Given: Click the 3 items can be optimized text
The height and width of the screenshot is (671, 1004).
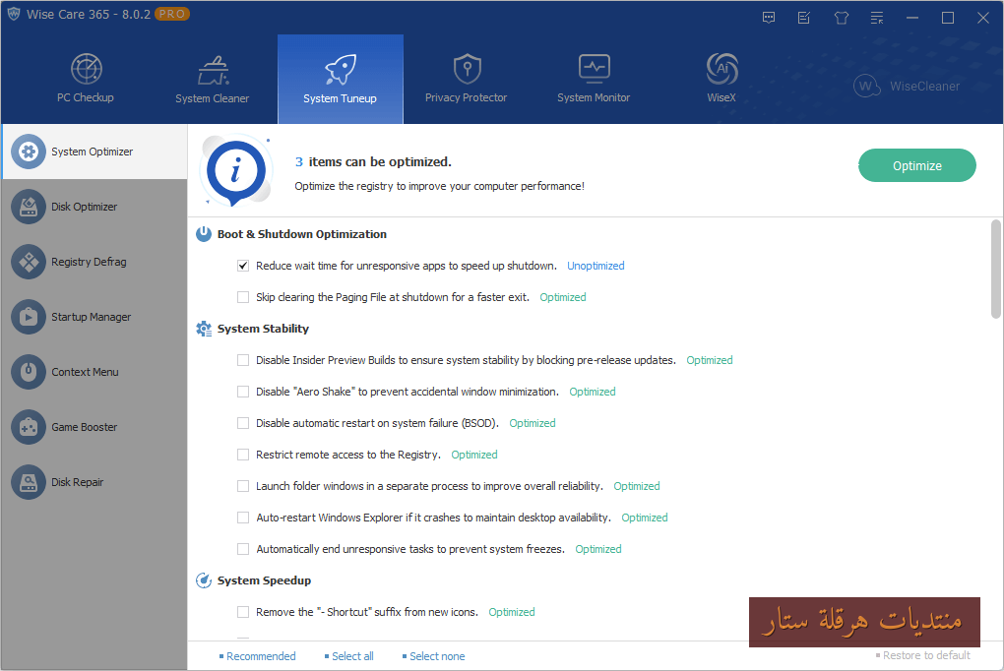Looking at the screenshot, I should [373, 162].
